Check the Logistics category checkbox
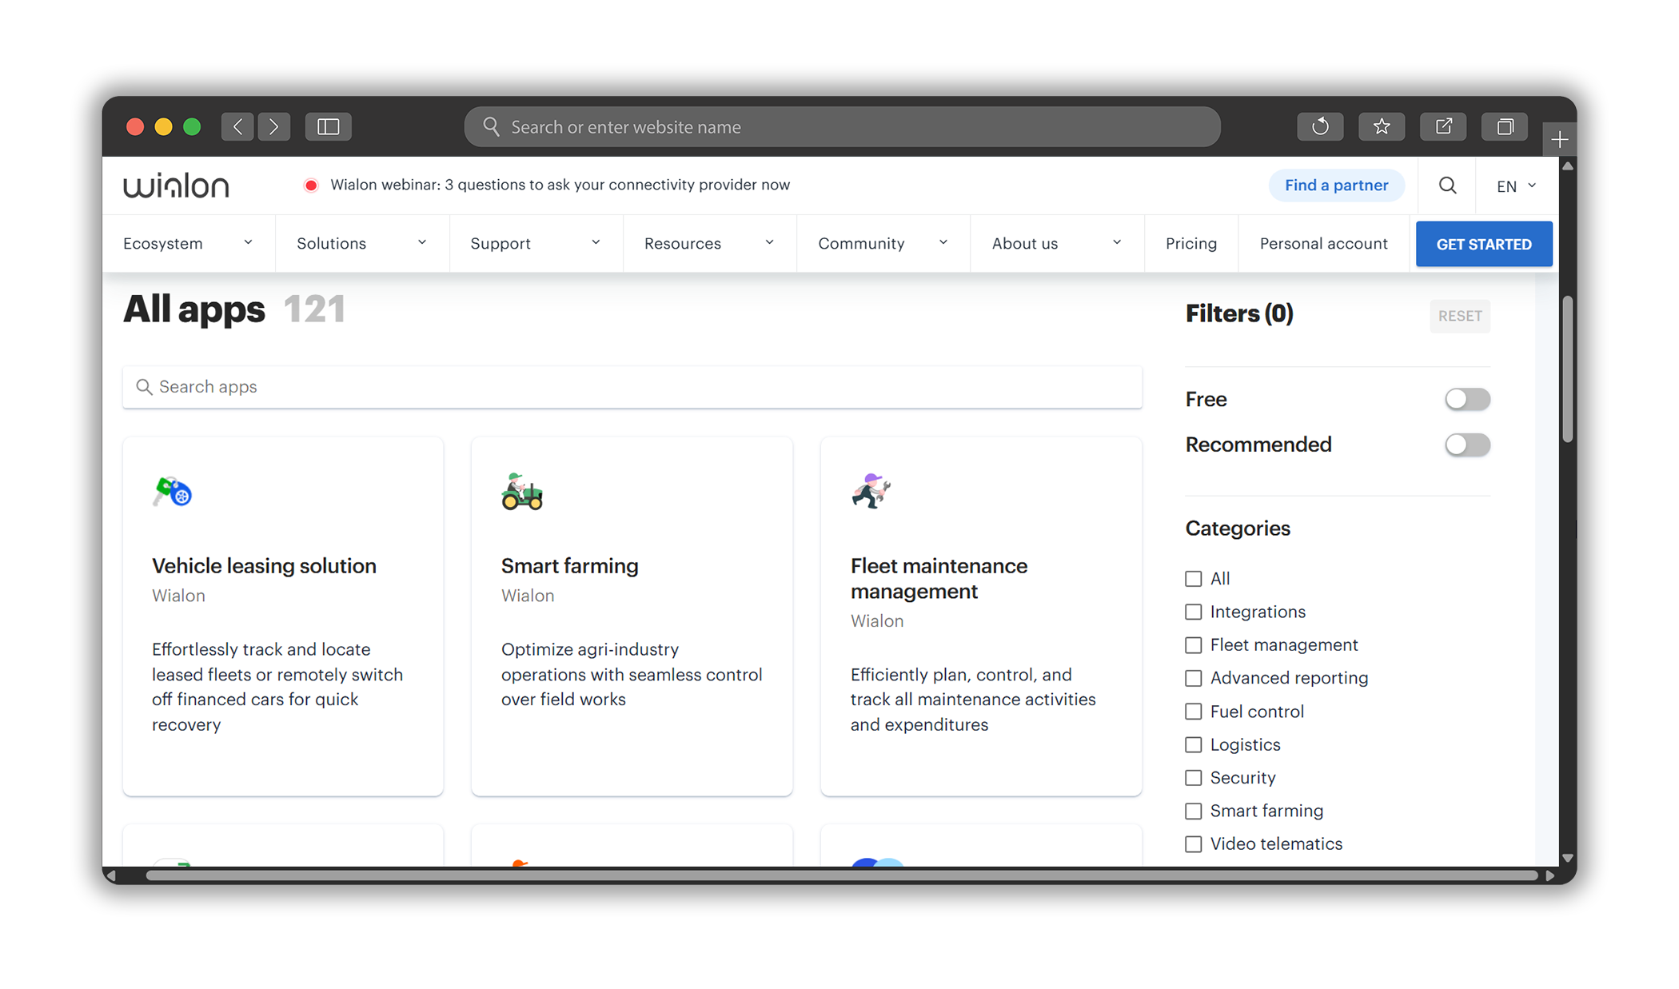This screenshot has width=1679, height=989. (1193, 744)
